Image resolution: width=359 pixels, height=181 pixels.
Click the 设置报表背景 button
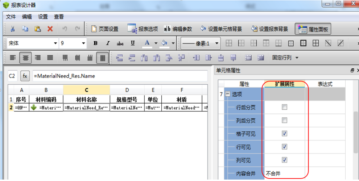(x=269, y=29)
